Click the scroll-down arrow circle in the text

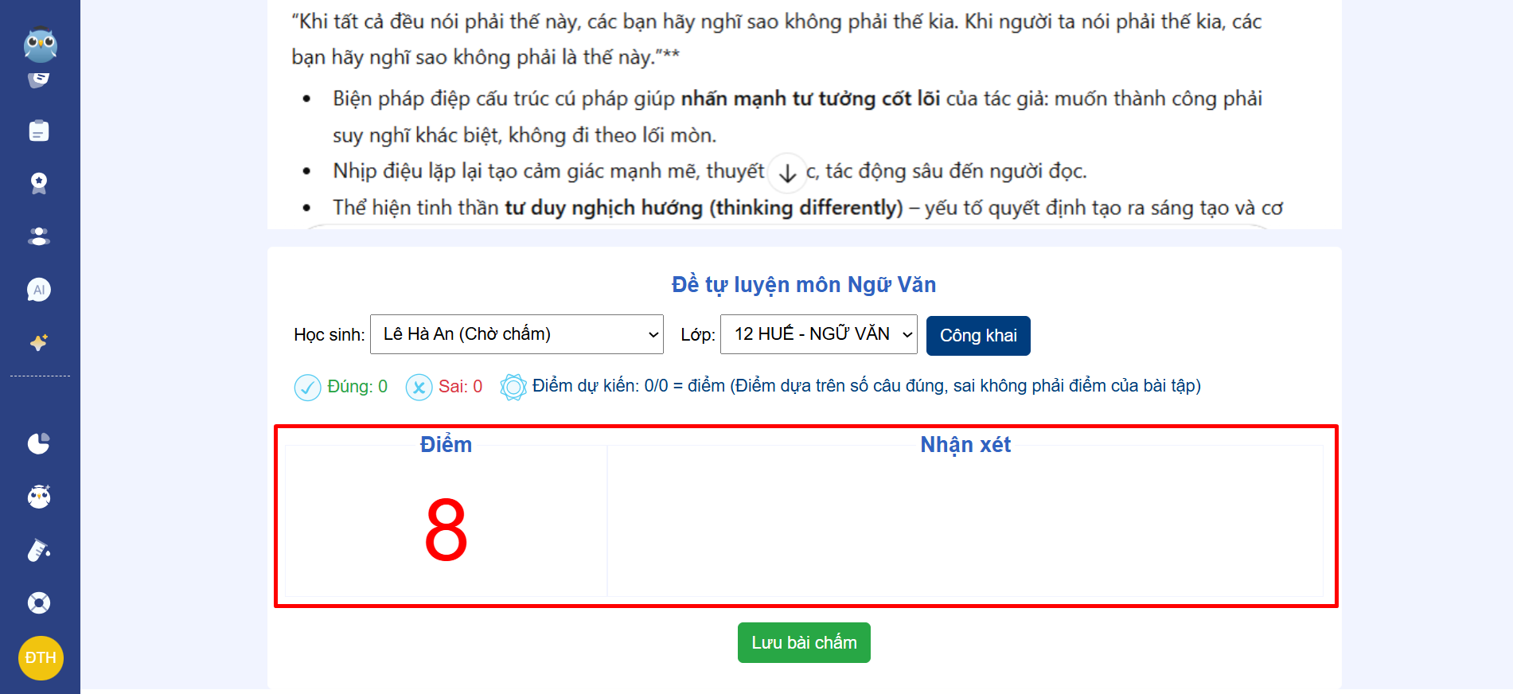tap(787, 173)
